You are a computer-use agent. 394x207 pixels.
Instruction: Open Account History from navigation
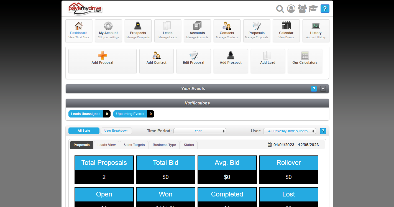coord(316,31)
